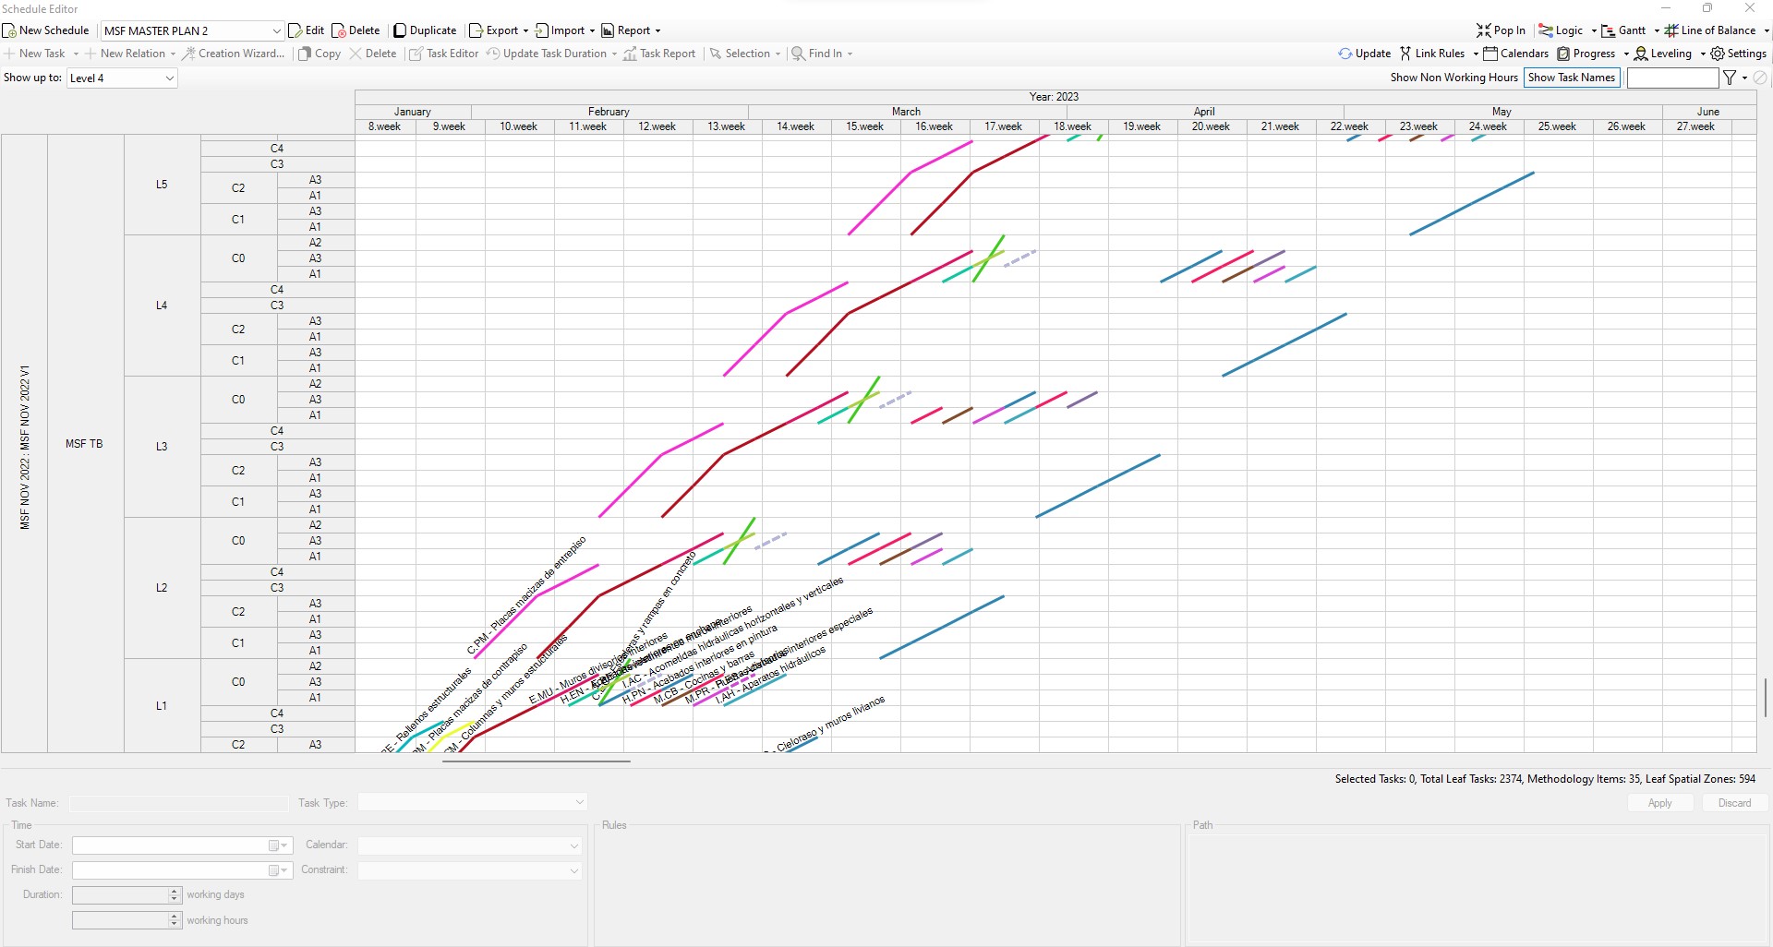This screenshot has height=947, width=1773.
Task: Expand the Line of Balance dropdown arrow
Action: click(1767, 30)
